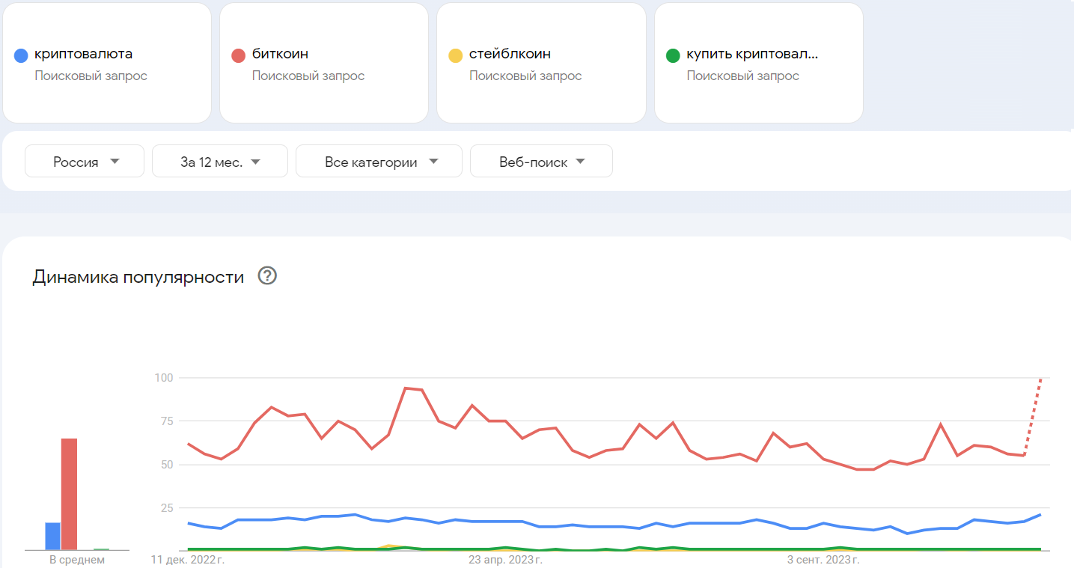Edit the криптовалюта search term card
The image size is (1074, 568).
pos(107,63)
